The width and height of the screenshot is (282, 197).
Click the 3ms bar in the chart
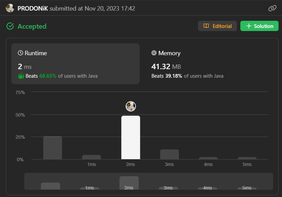click(x=170, y=154)
